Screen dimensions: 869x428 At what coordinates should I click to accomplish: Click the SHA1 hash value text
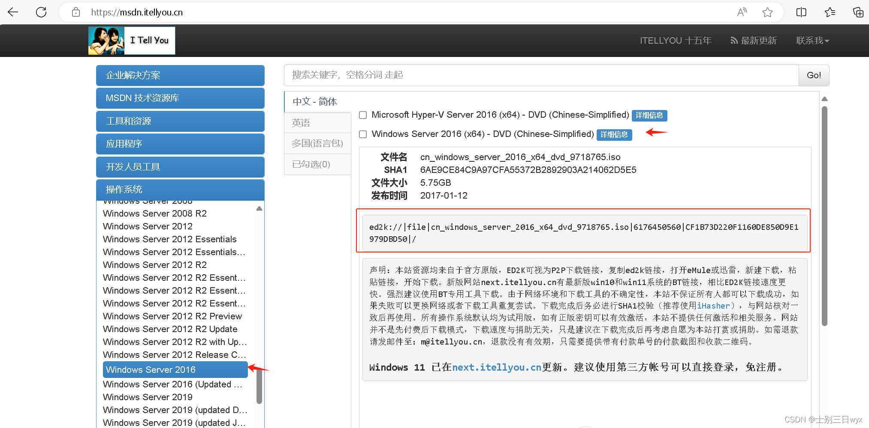pos(528,170)
